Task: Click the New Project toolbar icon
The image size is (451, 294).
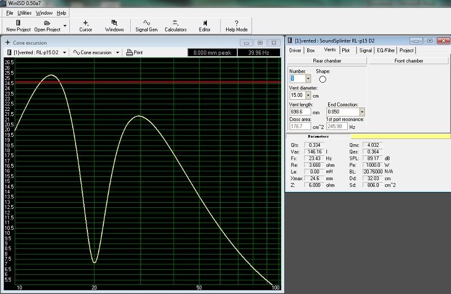Action: [18, 25]
